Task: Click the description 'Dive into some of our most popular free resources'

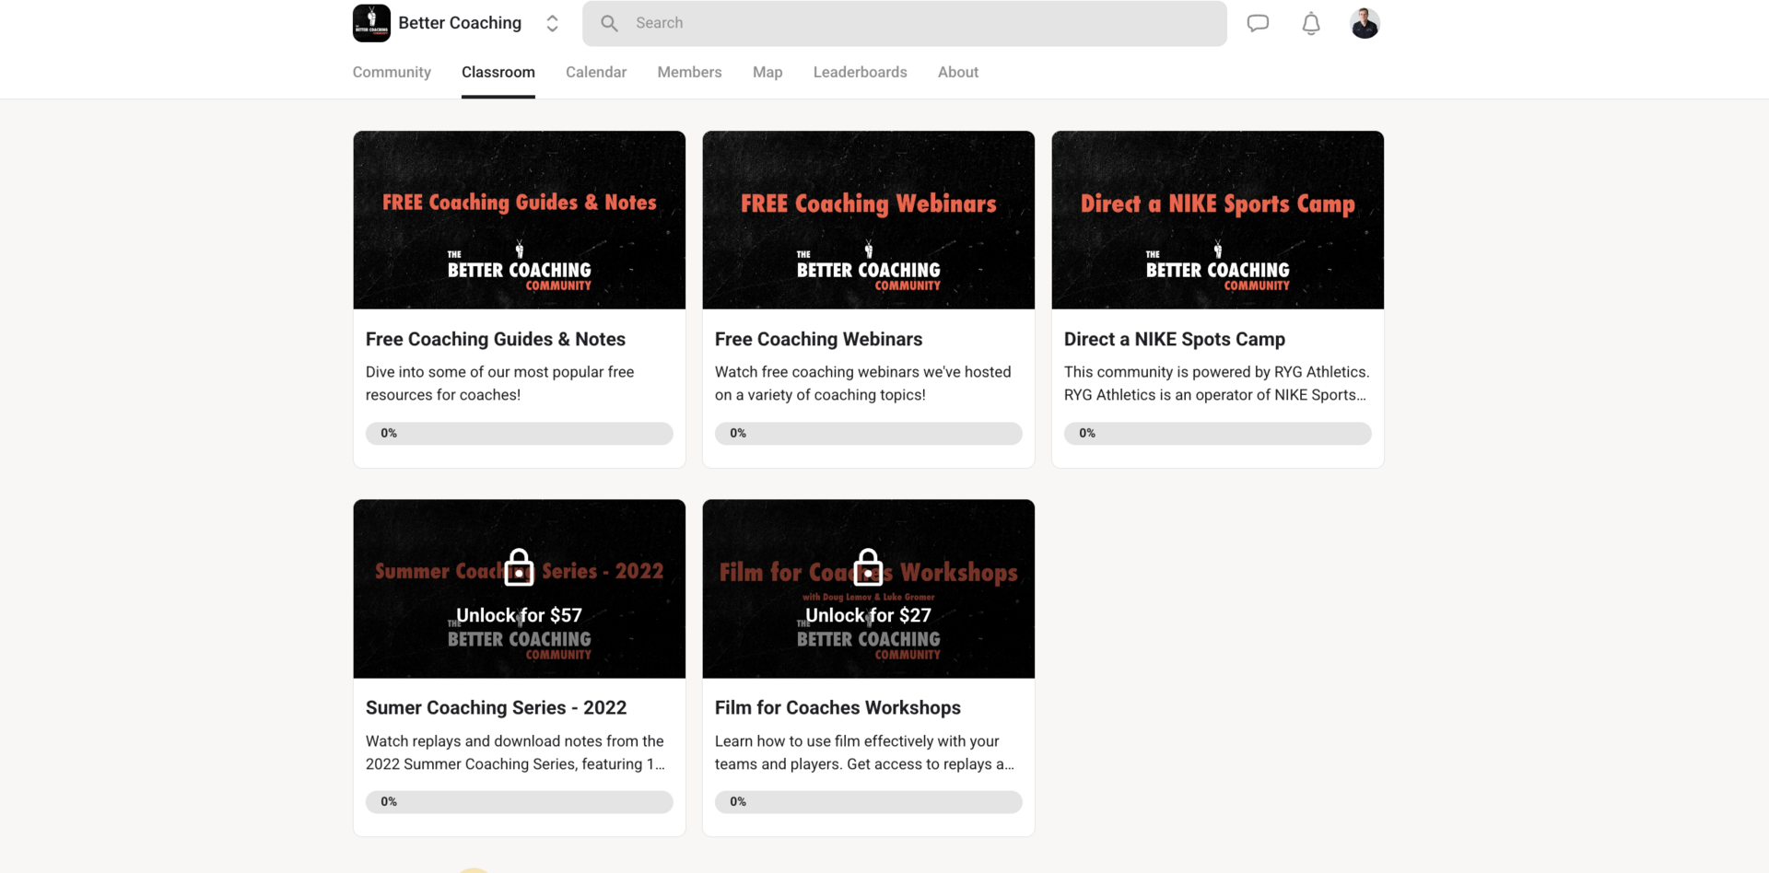Action: (500, 383)
